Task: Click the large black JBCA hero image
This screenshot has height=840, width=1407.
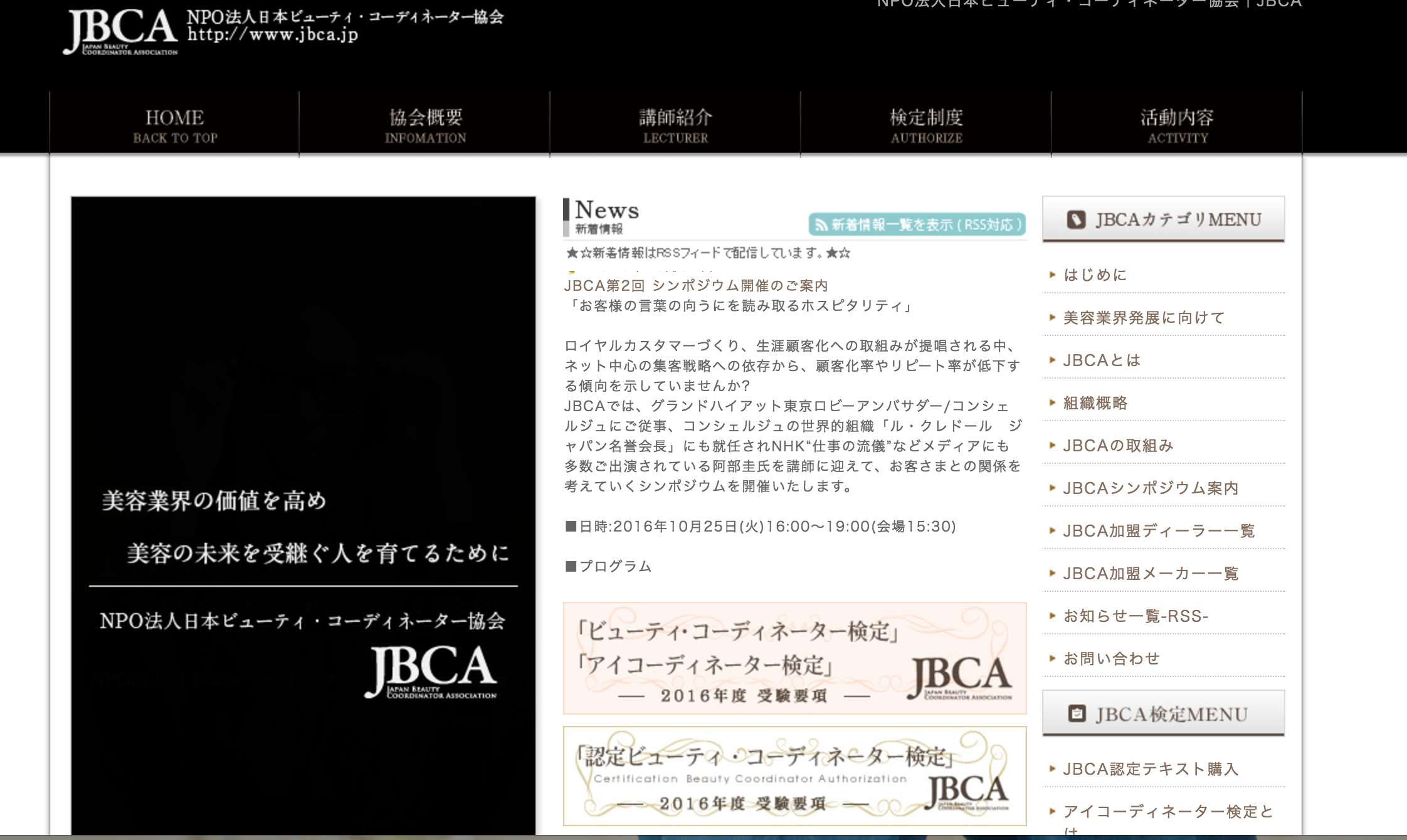Action: click(303, 515)
